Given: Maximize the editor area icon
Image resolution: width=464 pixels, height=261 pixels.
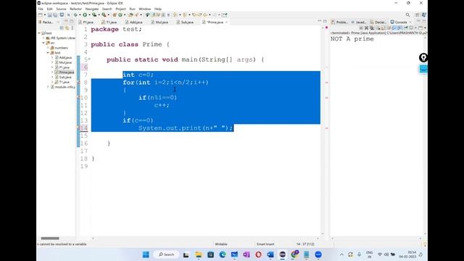Looking at the screenshot, I should [325, 21].
